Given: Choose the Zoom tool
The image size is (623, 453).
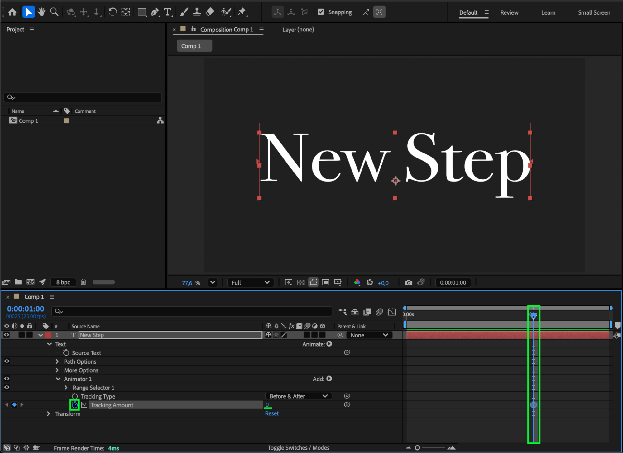Looking at the screenshot, I should point(54,12).
